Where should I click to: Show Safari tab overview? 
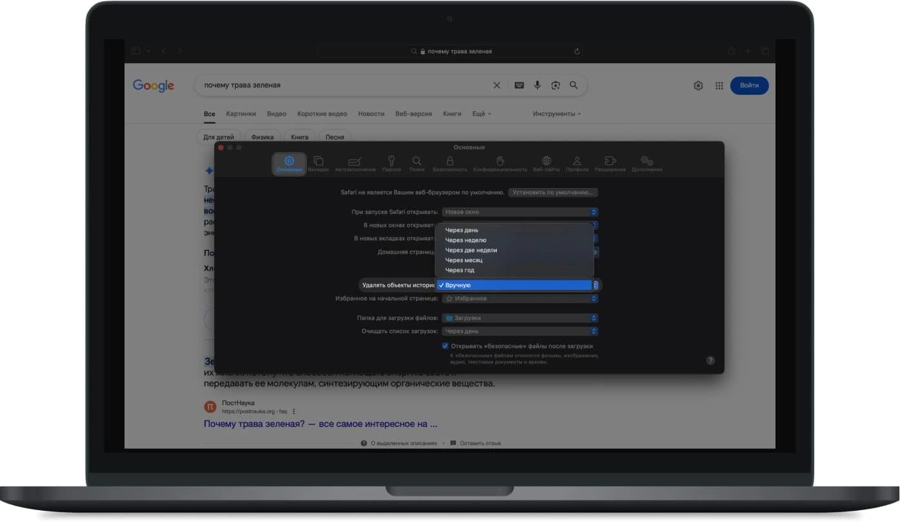tap(765, 51)
